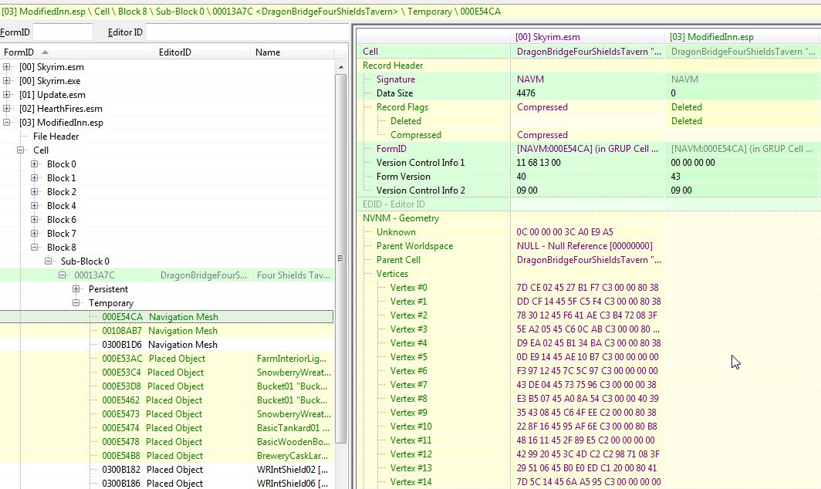
Task: Click the Signature row label
Action: [x=396, y=79]
